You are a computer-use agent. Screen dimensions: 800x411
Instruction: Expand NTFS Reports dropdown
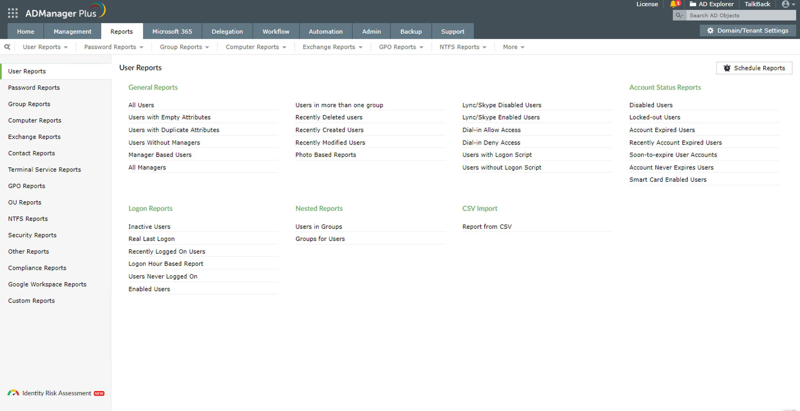(x=463, y=47)
